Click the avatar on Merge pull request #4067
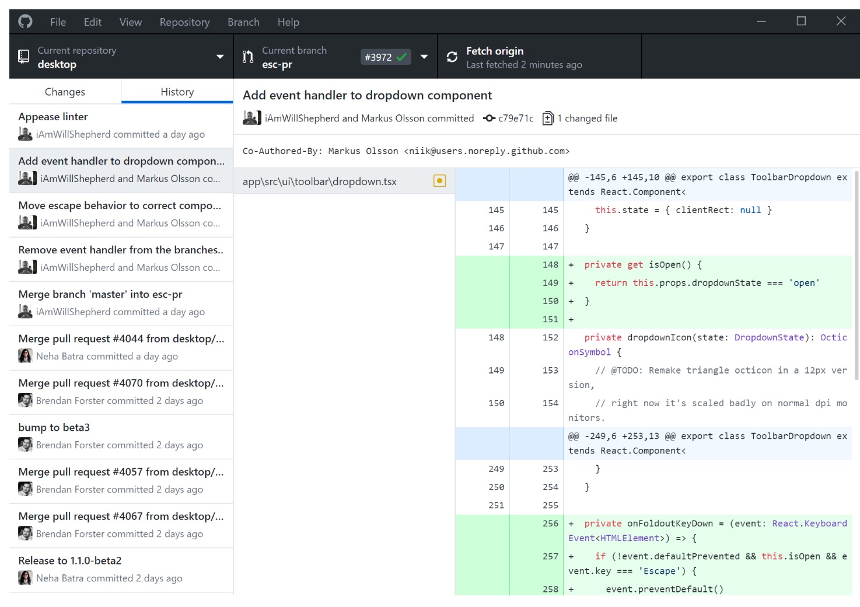 (x=25, y=533)
